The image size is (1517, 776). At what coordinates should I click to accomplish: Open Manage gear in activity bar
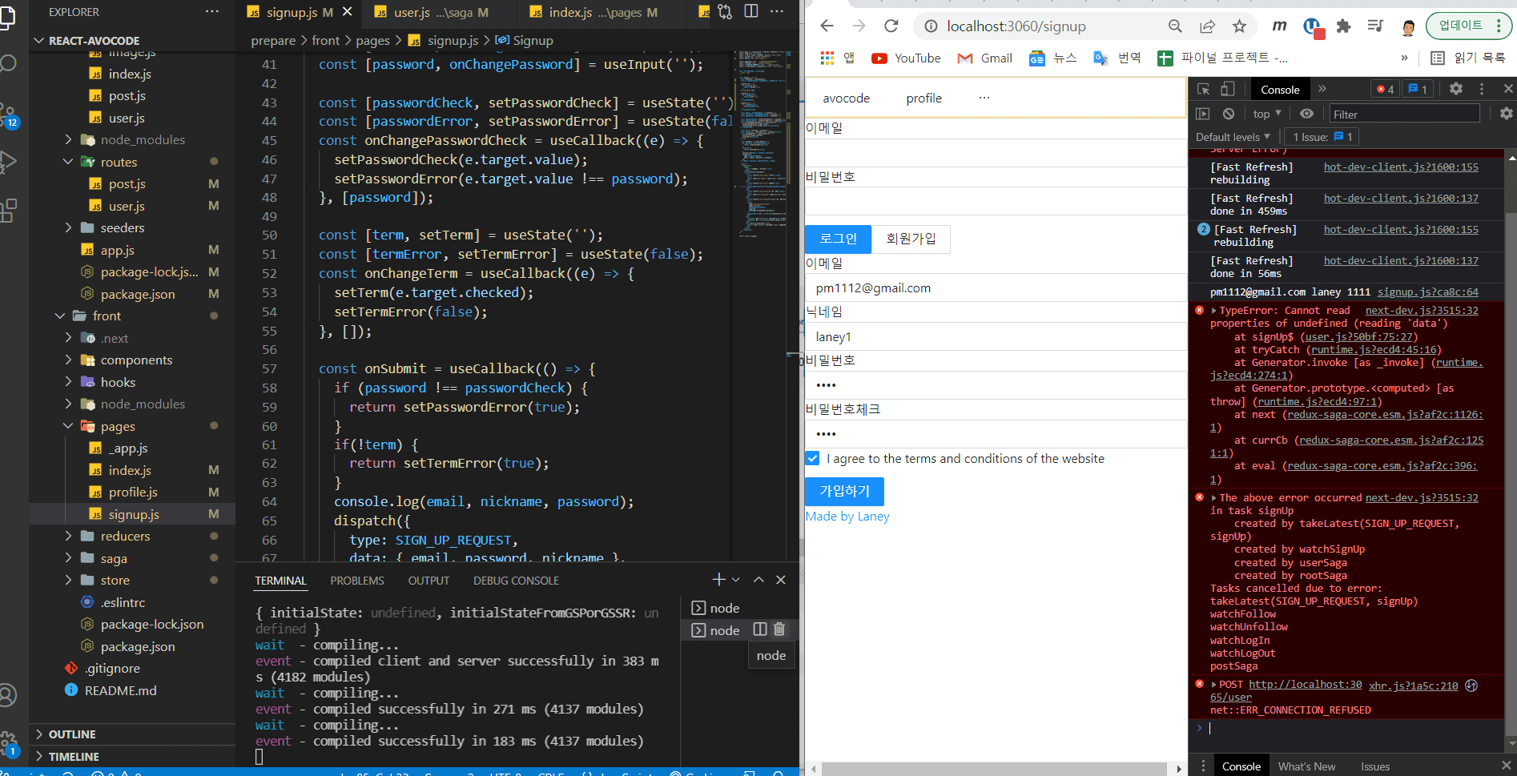click(x=8, y=742)
